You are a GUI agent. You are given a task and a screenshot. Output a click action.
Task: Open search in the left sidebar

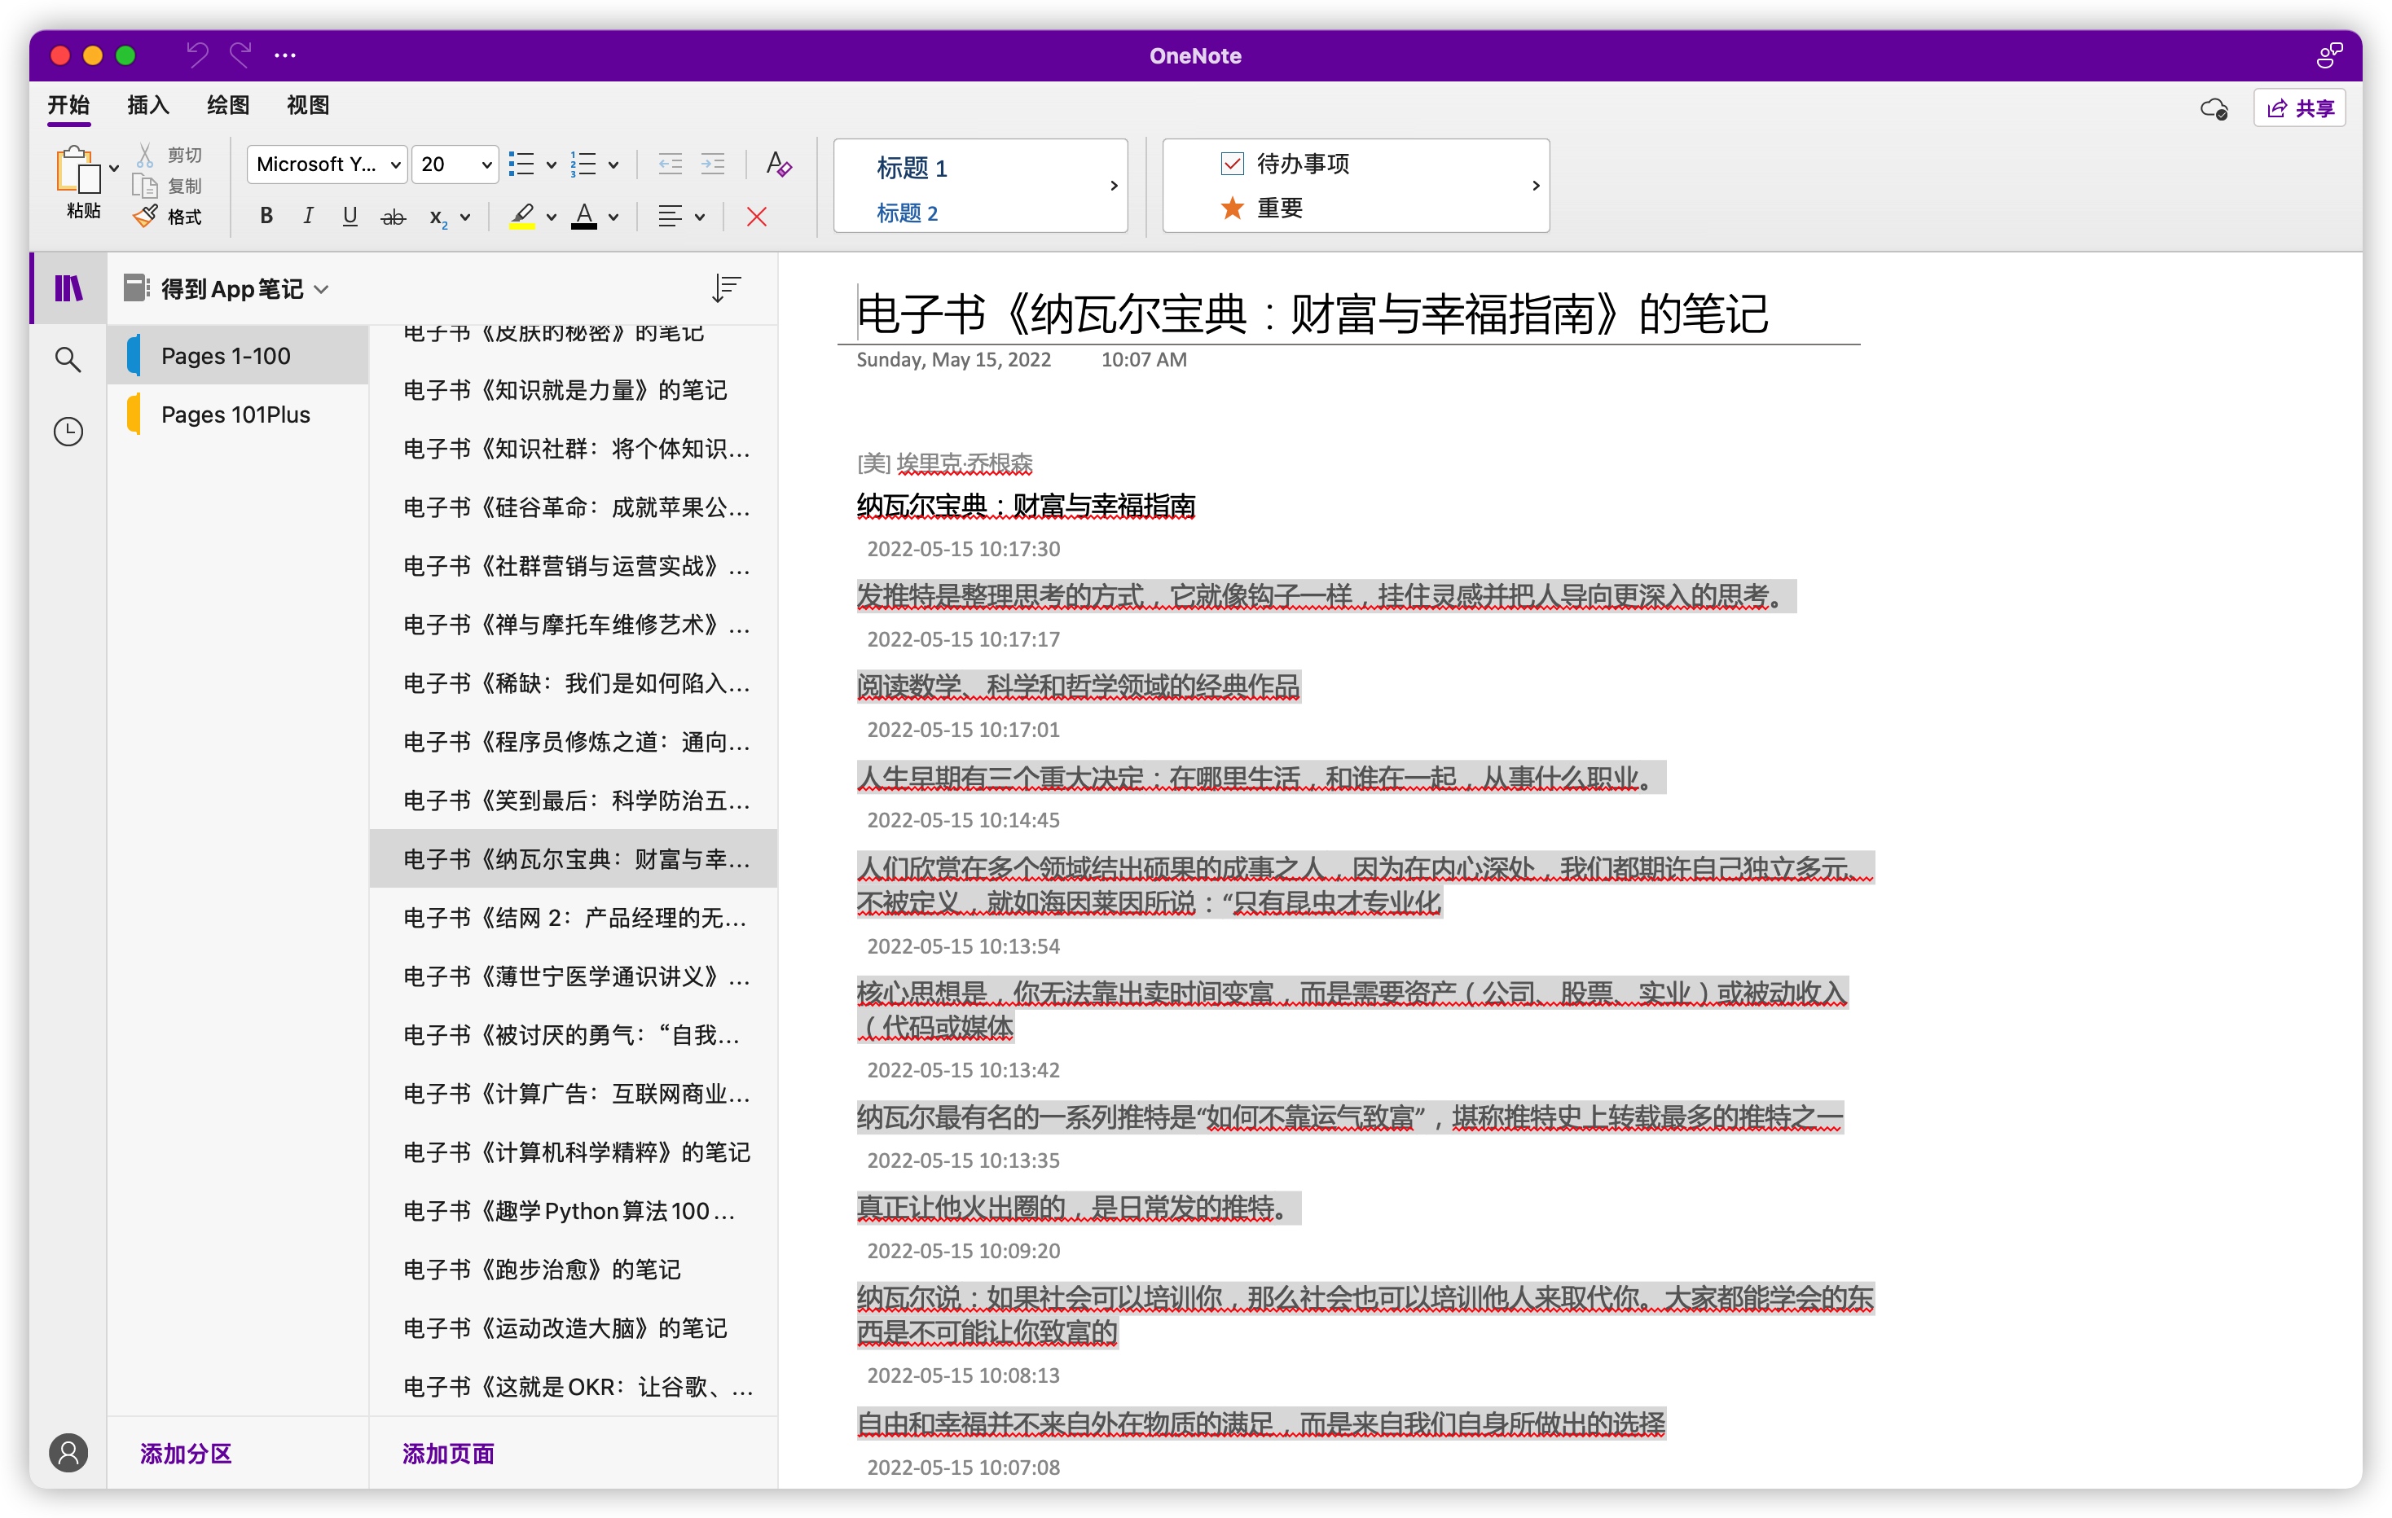[68, 359]
